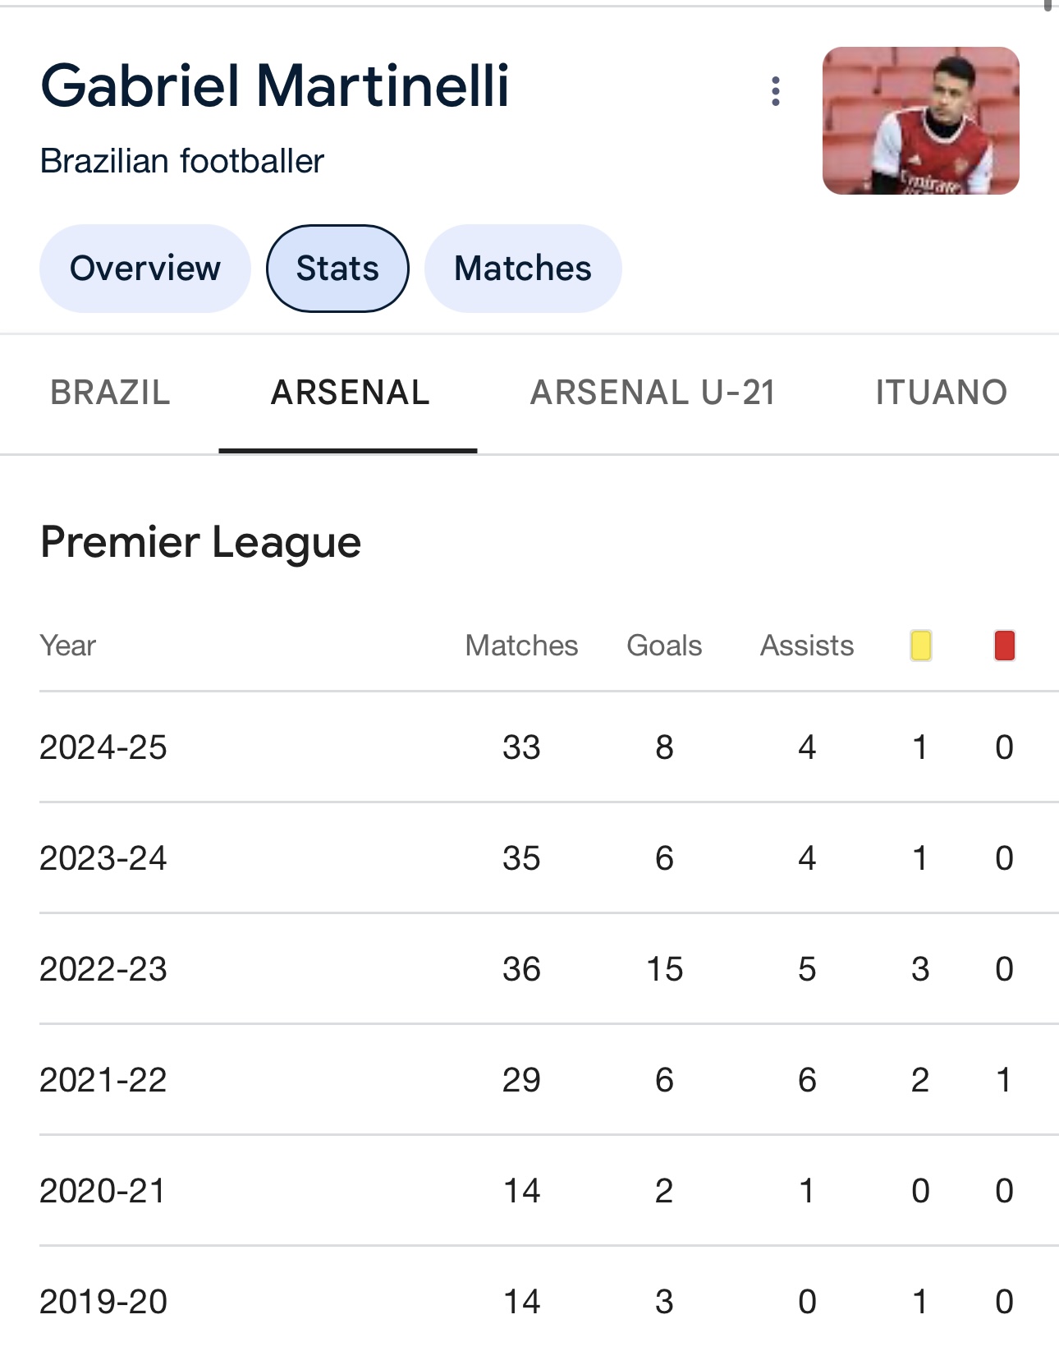Open the Matches chip
This screenshot has width=1059, height=1356.
point(523,269)
